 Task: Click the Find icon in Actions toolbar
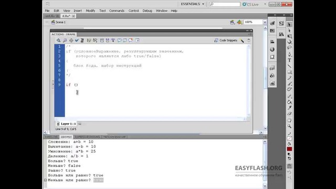[x=65, y=40]
